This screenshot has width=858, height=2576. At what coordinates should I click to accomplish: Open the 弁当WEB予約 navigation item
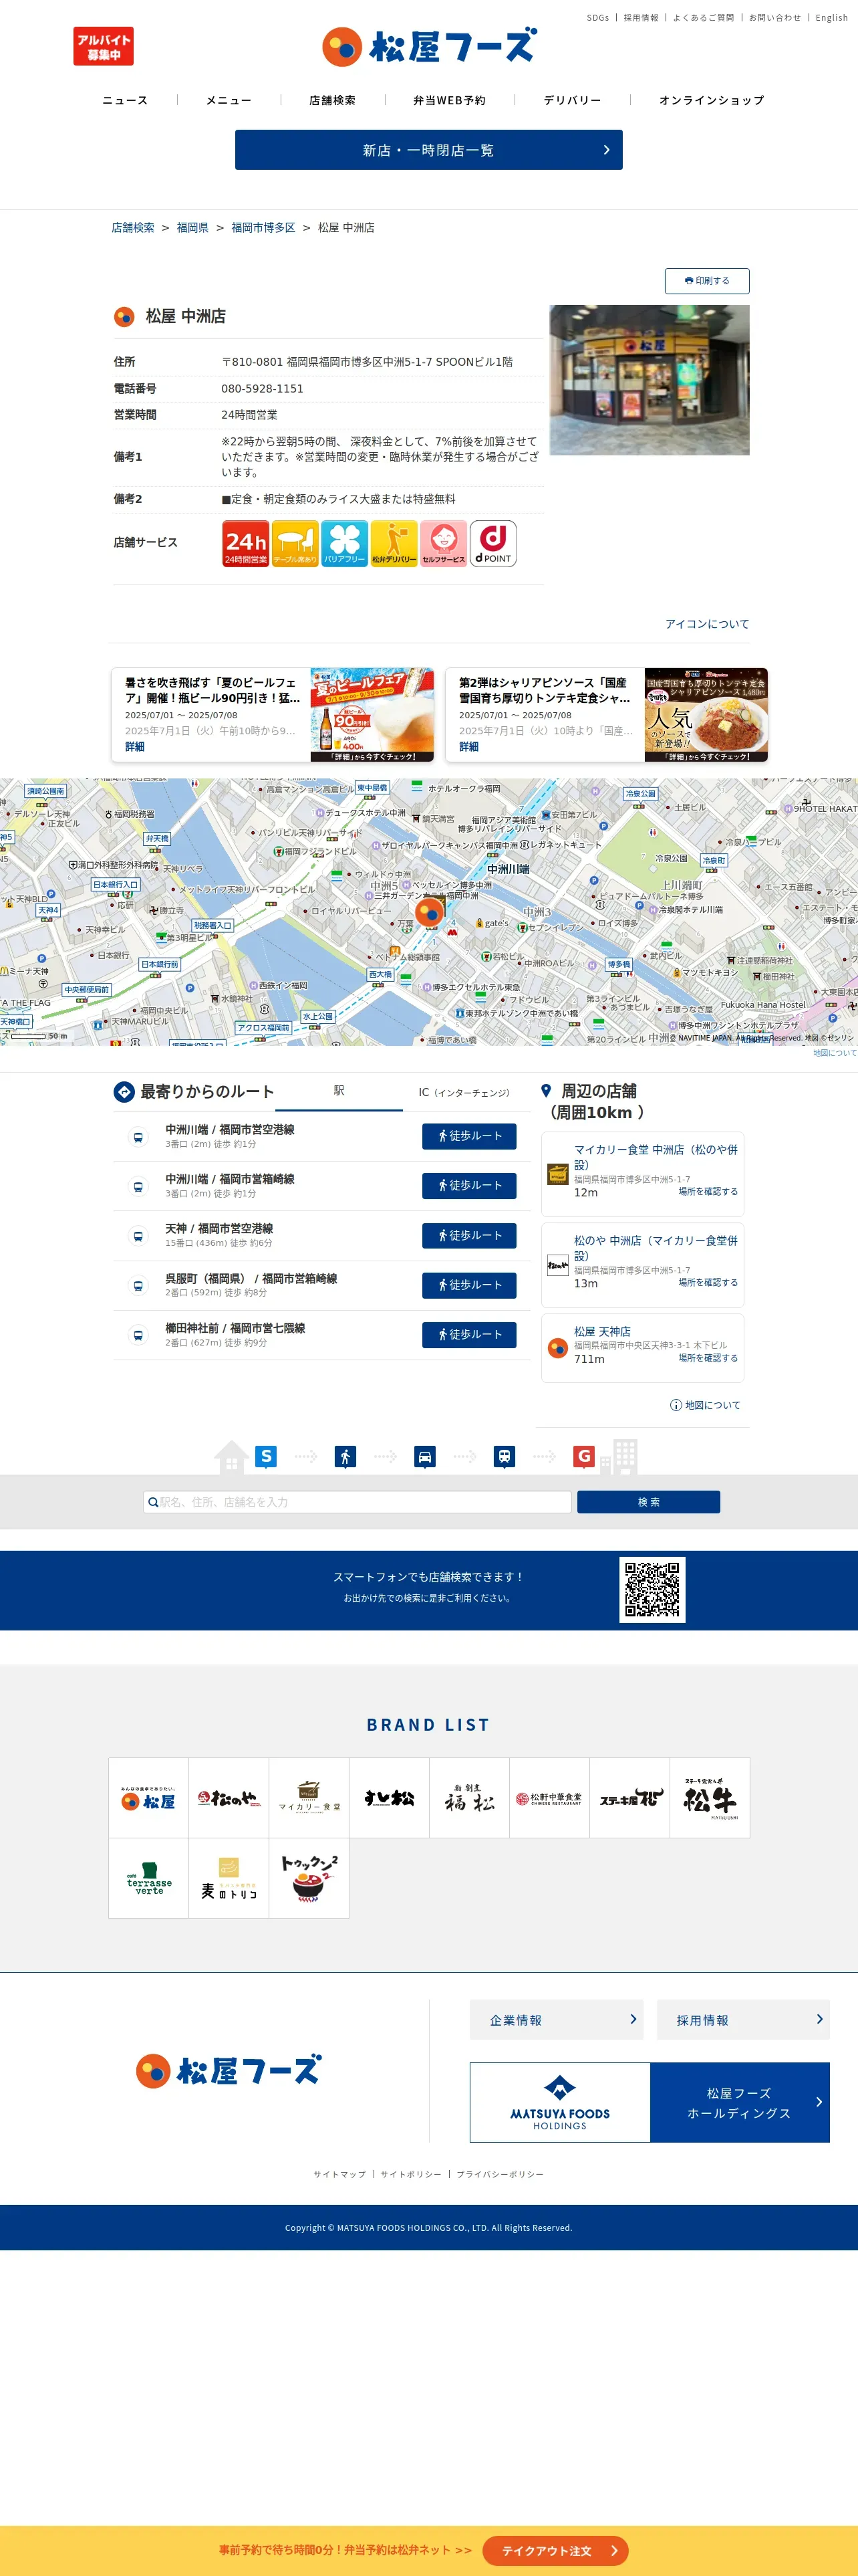click(450, 100)
